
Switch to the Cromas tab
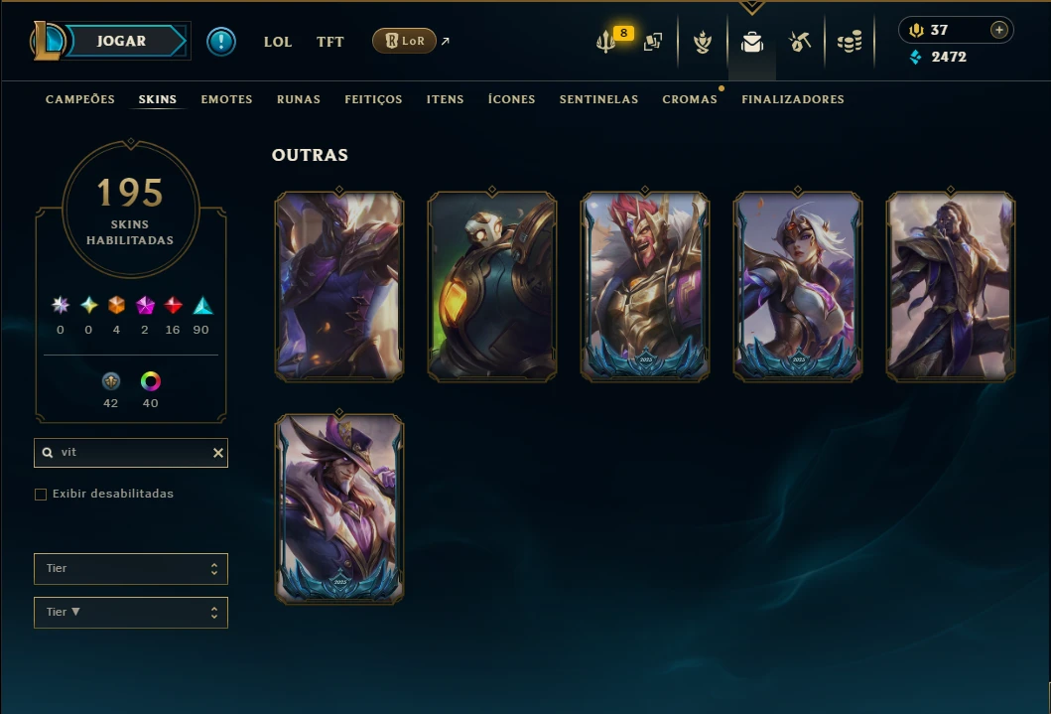[x=690, y=99]
